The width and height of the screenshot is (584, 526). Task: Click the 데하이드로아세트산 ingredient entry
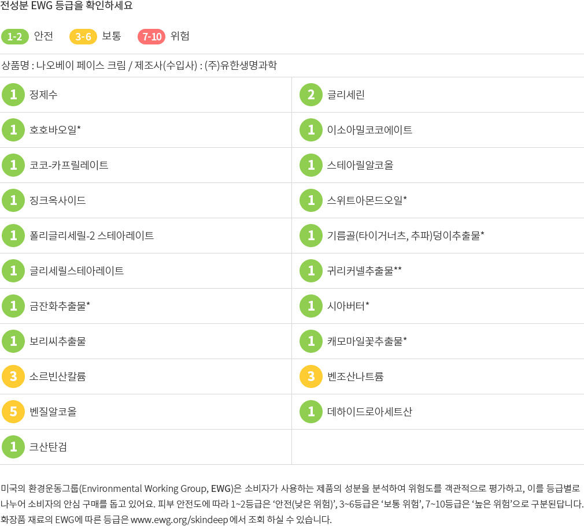(x=369, y=412)
